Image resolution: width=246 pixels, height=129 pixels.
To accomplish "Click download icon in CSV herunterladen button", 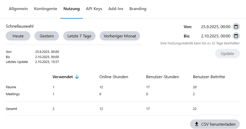I will [197, 124].
